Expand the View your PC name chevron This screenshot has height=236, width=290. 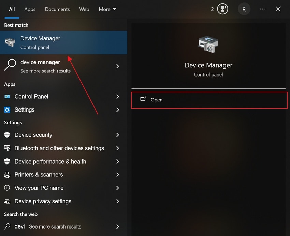(x=118, y=188)
